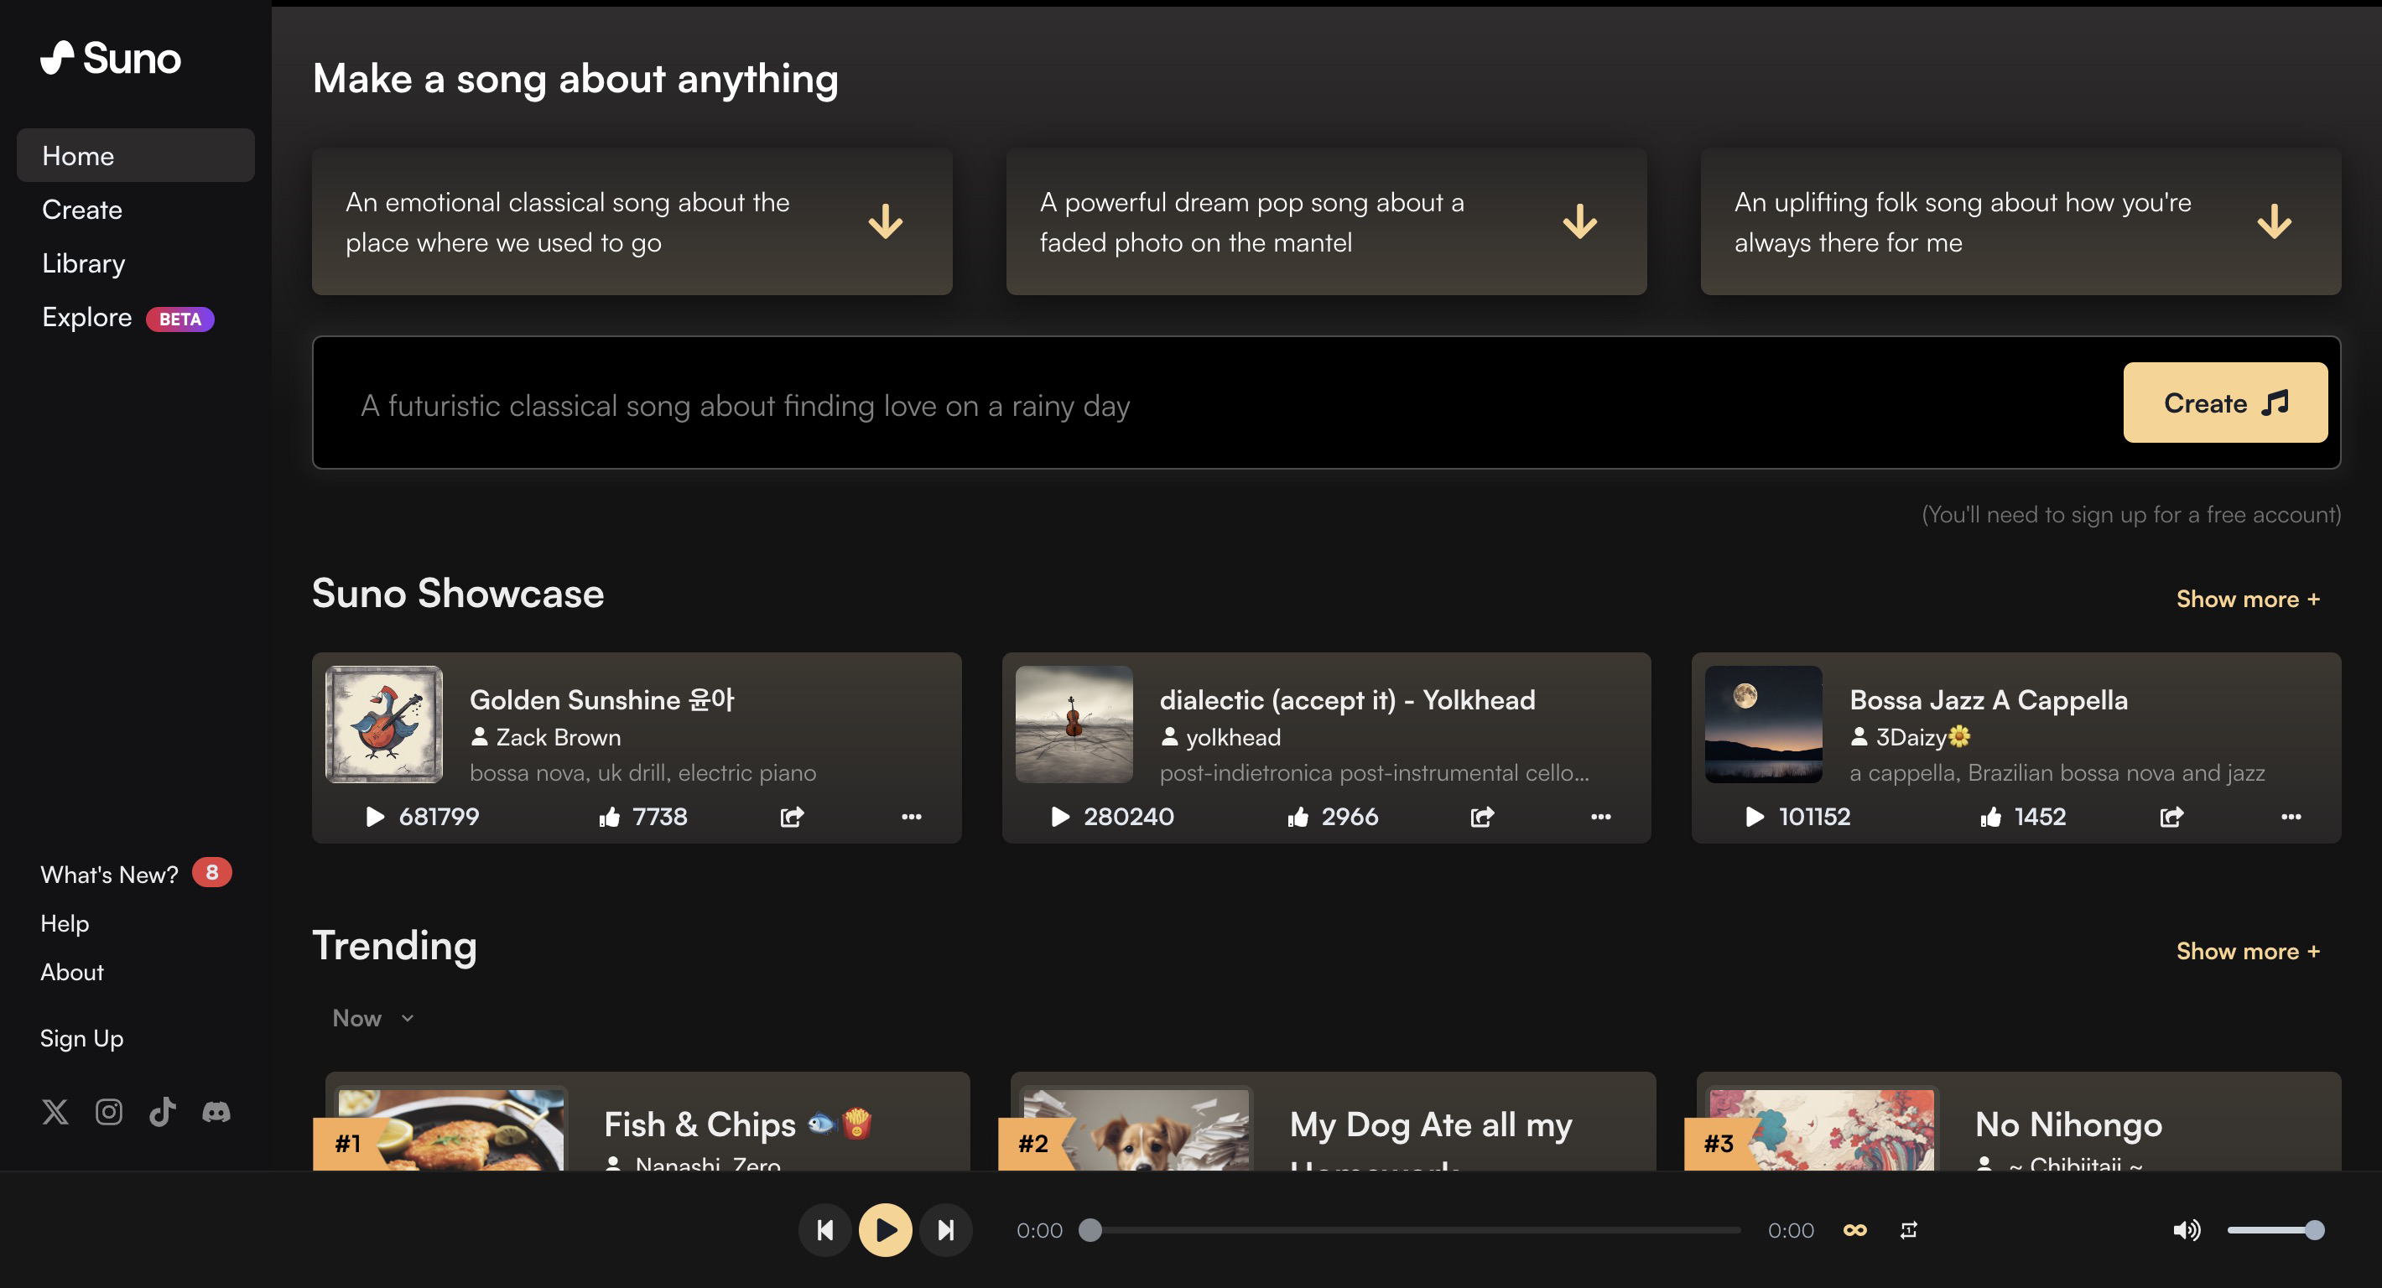Play the Bossa Jazz A Cappella song
2382x1288 pixels.
click(x=1754, y=817)
